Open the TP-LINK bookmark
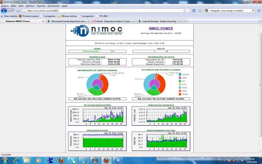The width and height of the screenshot is (262, 164). click(102, 16)
